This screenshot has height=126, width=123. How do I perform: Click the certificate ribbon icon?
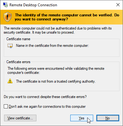[x=10, y=46]
